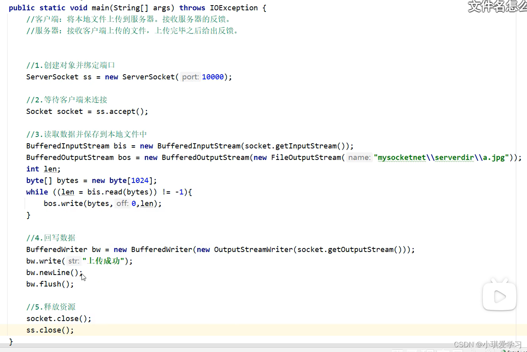Select the array size 1024
Viewport: 527px width, 352px height.
[x=139, y=180]
